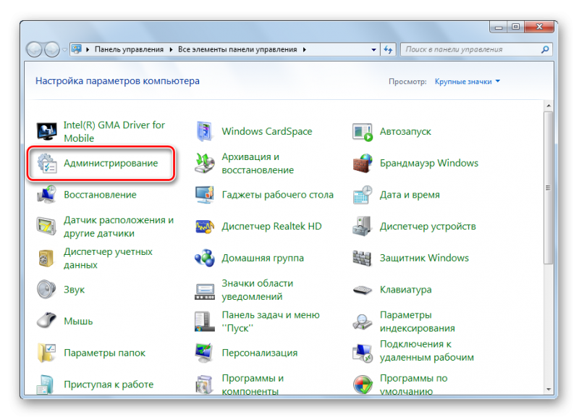Open the Персонализация link text

coord(260,353)
